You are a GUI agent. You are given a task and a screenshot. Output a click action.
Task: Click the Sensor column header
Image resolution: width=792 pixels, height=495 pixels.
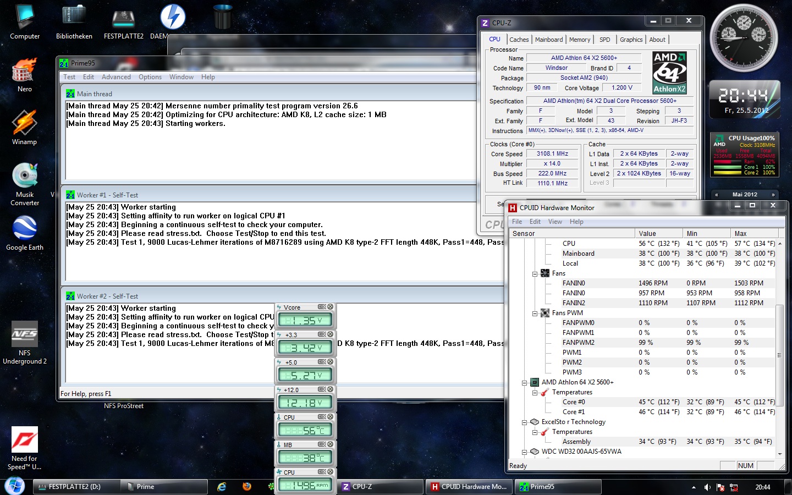(572, 233)
